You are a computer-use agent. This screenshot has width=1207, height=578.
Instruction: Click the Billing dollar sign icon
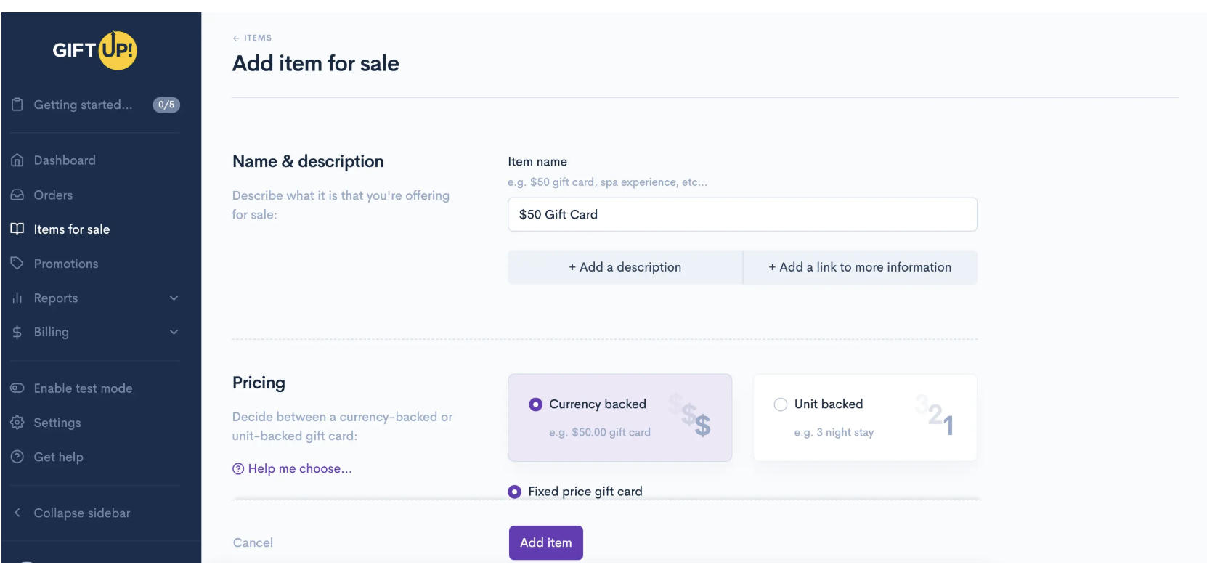tap(17, 333)
